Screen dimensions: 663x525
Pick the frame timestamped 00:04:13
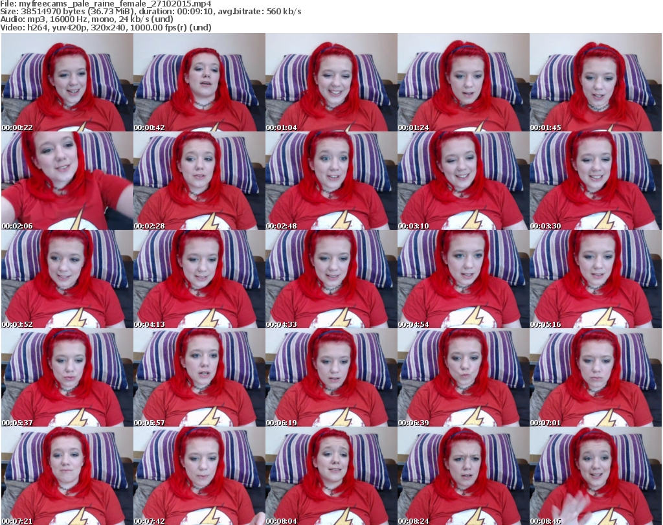click(x=199, y=280)
